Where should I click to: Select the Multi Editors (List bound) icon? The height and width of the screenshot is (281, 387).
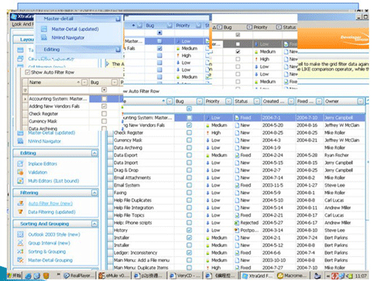click(20, 180)
